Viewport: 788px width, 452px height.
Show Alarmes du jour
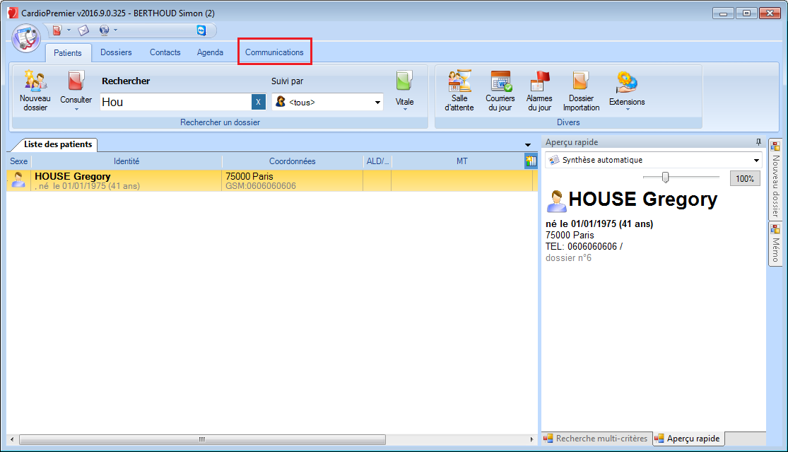click(539, 91)
